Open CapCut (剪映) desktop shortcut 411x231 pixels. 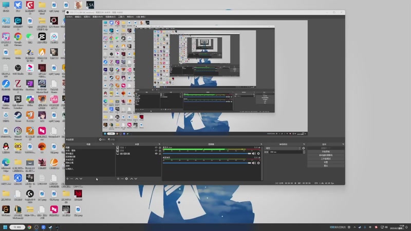42,39
